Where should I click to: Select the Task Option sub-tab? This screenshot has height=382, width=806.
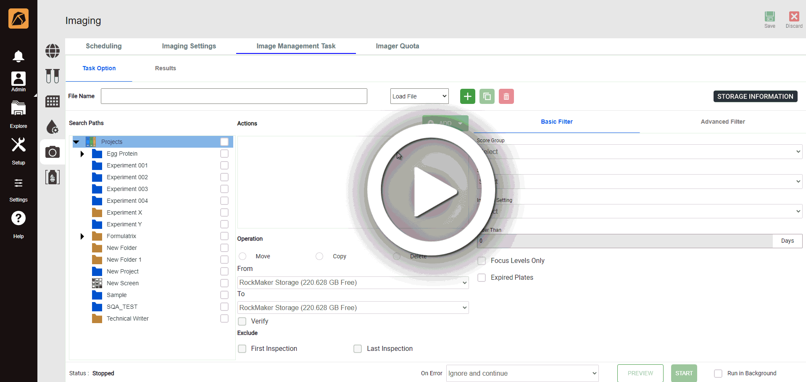coord(99,68)
